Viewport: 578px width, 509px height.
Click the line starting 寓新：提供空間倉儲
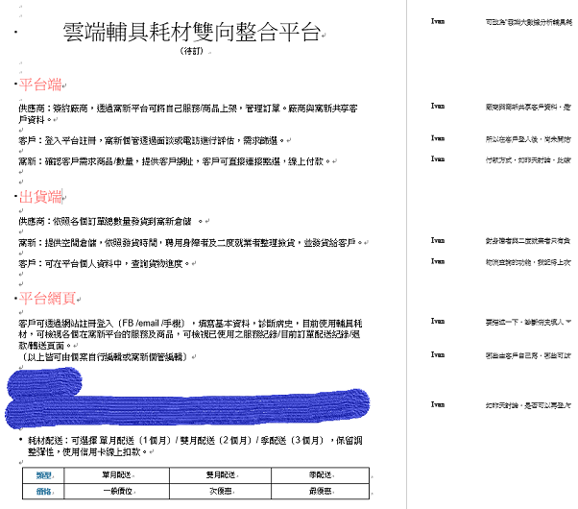point(190,242)
